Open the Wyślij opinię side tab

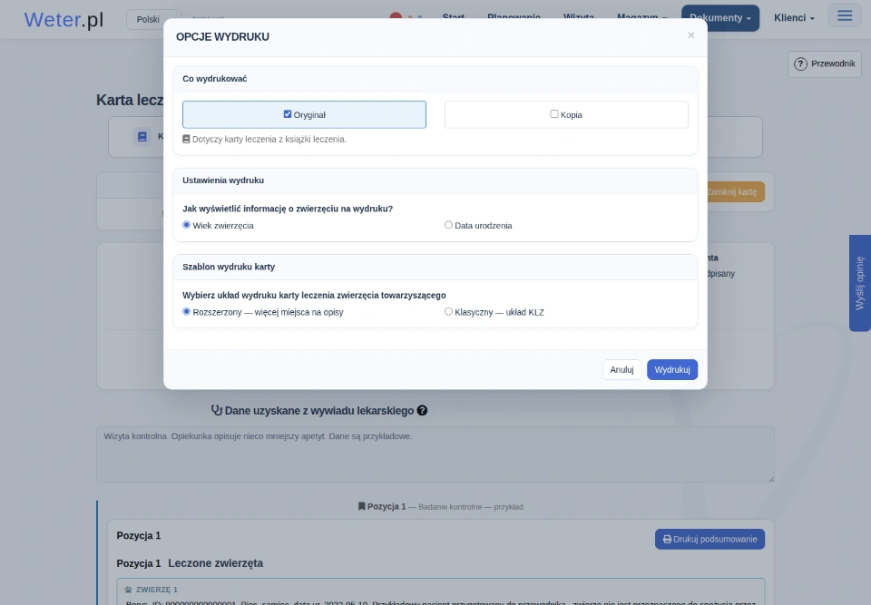click(x=860, y=283)
